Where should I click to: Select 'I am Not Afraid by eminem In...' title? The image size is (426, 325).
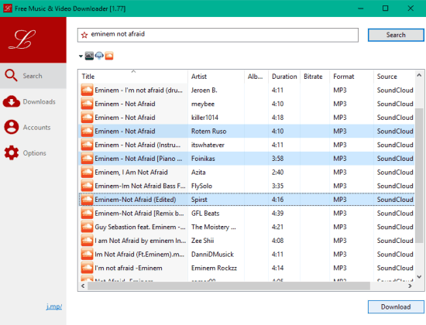point(140,241)
